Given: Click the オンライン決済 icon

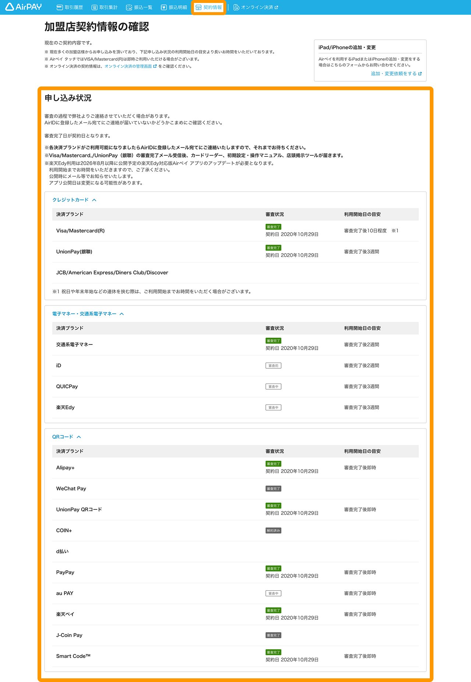Looking at the screenshot, I should [237, 7].
